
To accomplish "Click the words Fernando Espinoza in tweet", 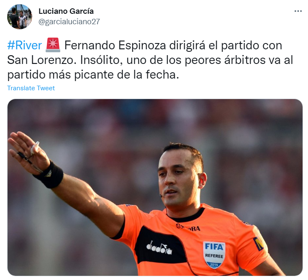I will pos(116,45).
